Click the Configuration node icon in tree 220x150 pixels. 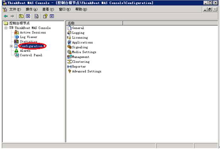tap(16, 46)
